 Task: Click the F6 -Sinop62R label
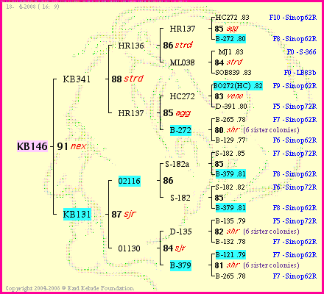click(295, 140)
